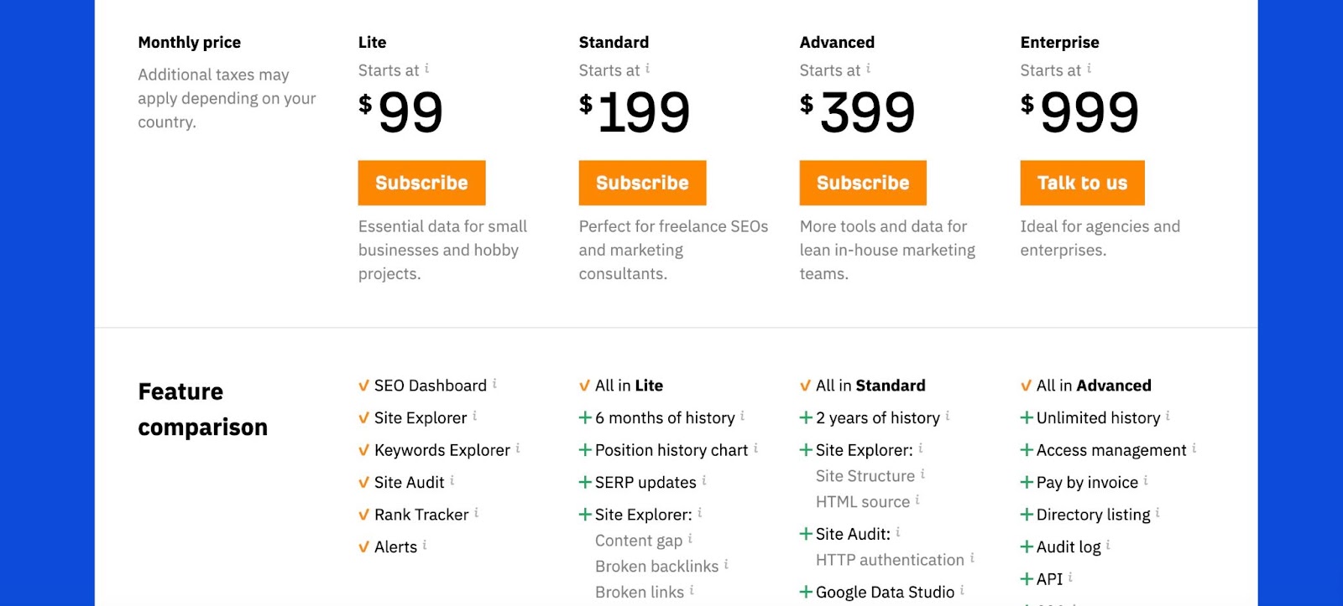Image resolution: width=1343 pixels, height=606 pixels.
Task: Click info icon next to 2 years of history
Action: coord(948,416)
